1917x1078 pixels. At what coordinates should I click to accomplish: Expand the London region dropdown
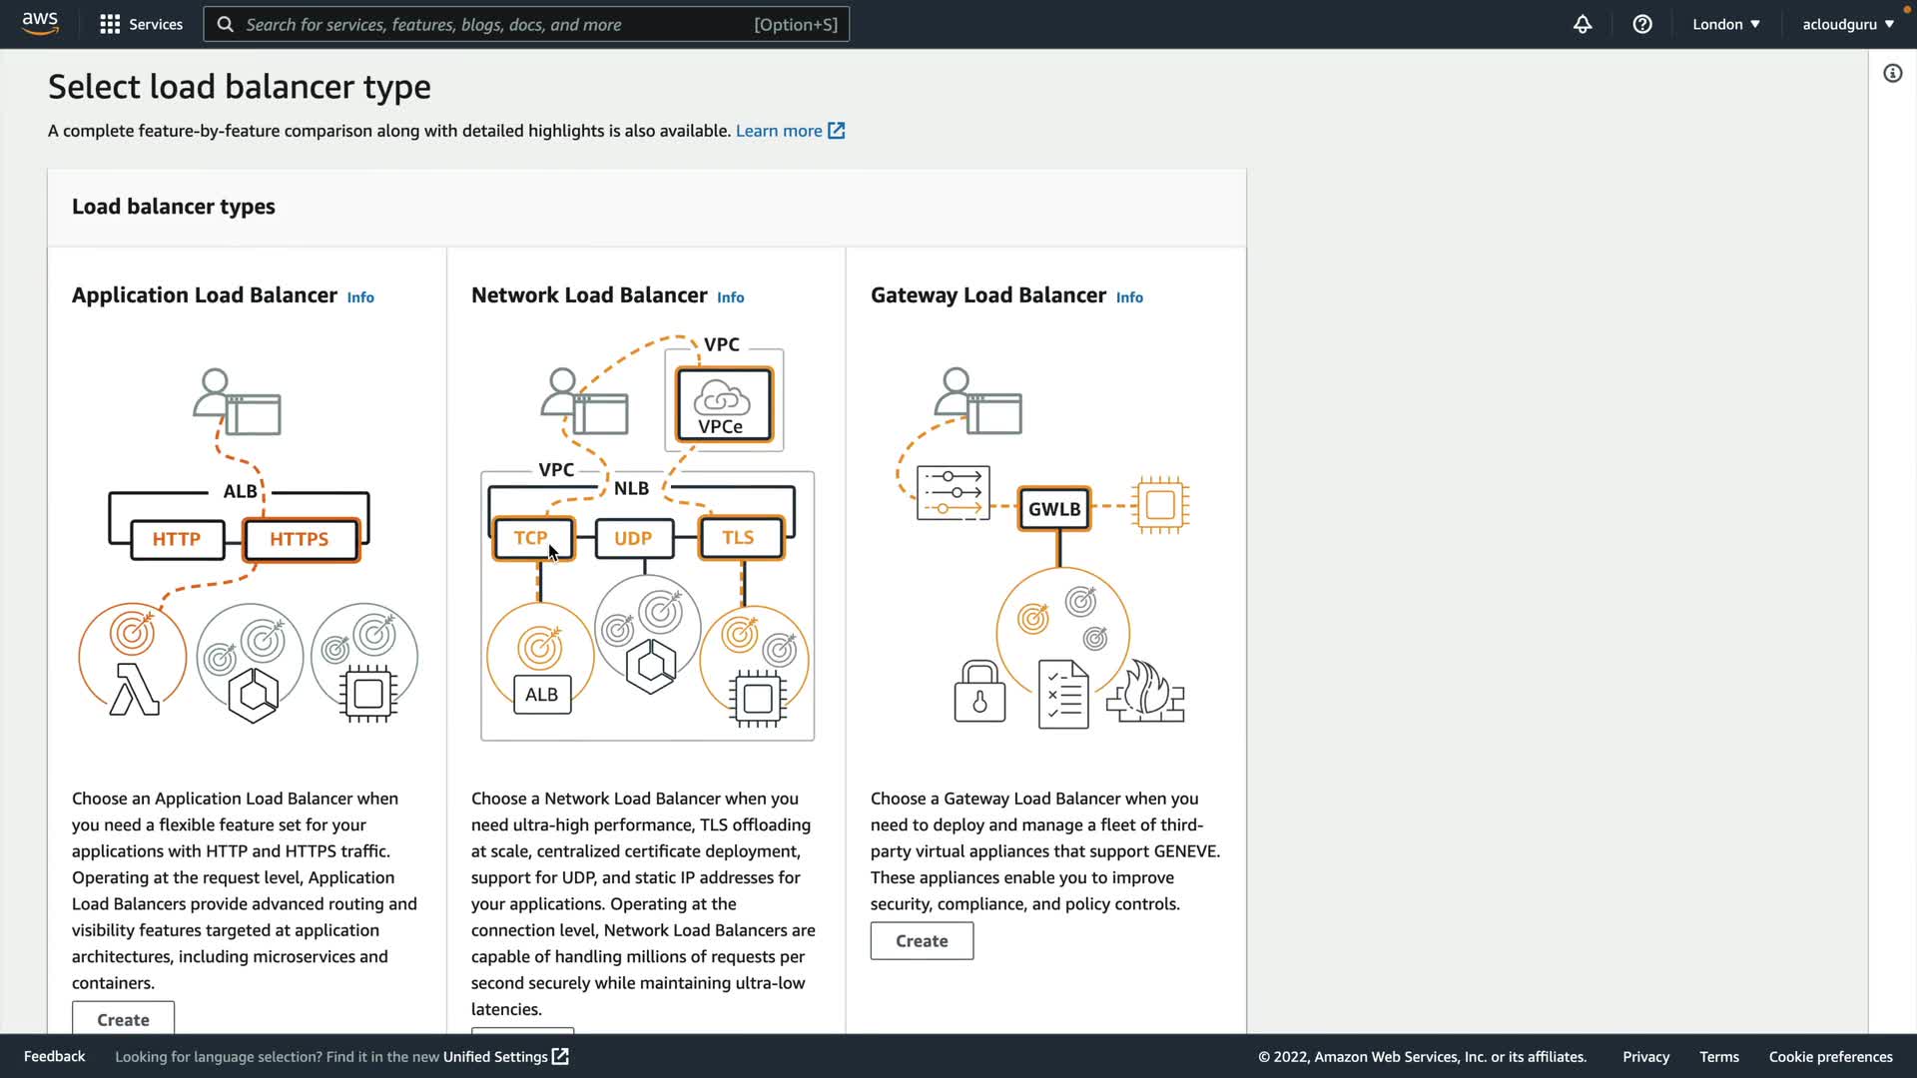point(1725,24)
